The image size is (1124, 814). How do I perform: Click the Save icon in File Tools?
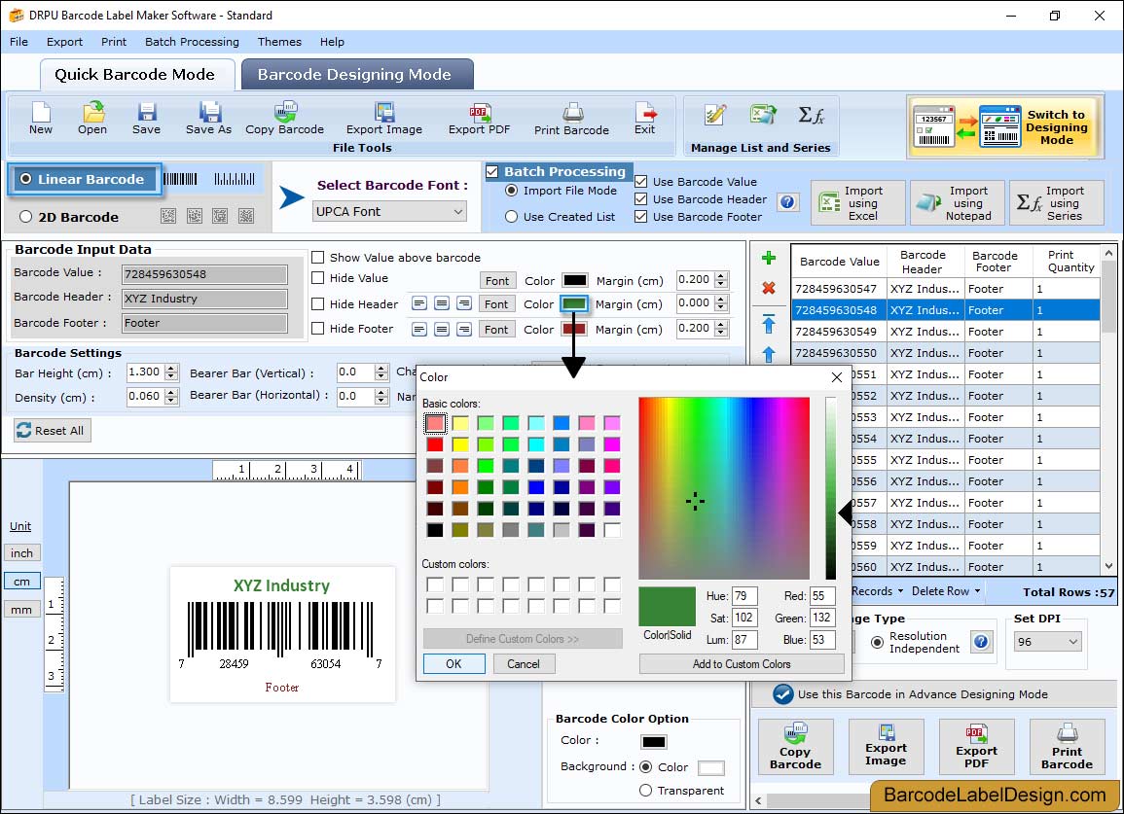(146, 119)
